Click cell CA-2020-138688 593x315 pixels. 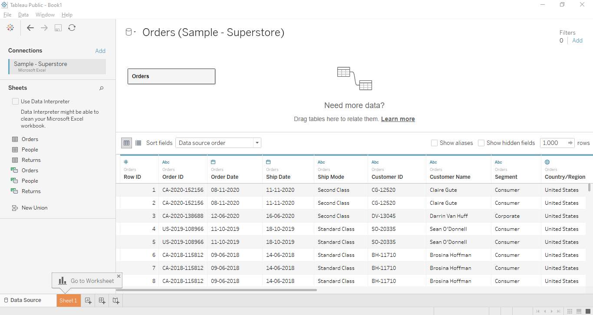click(183, 216)
